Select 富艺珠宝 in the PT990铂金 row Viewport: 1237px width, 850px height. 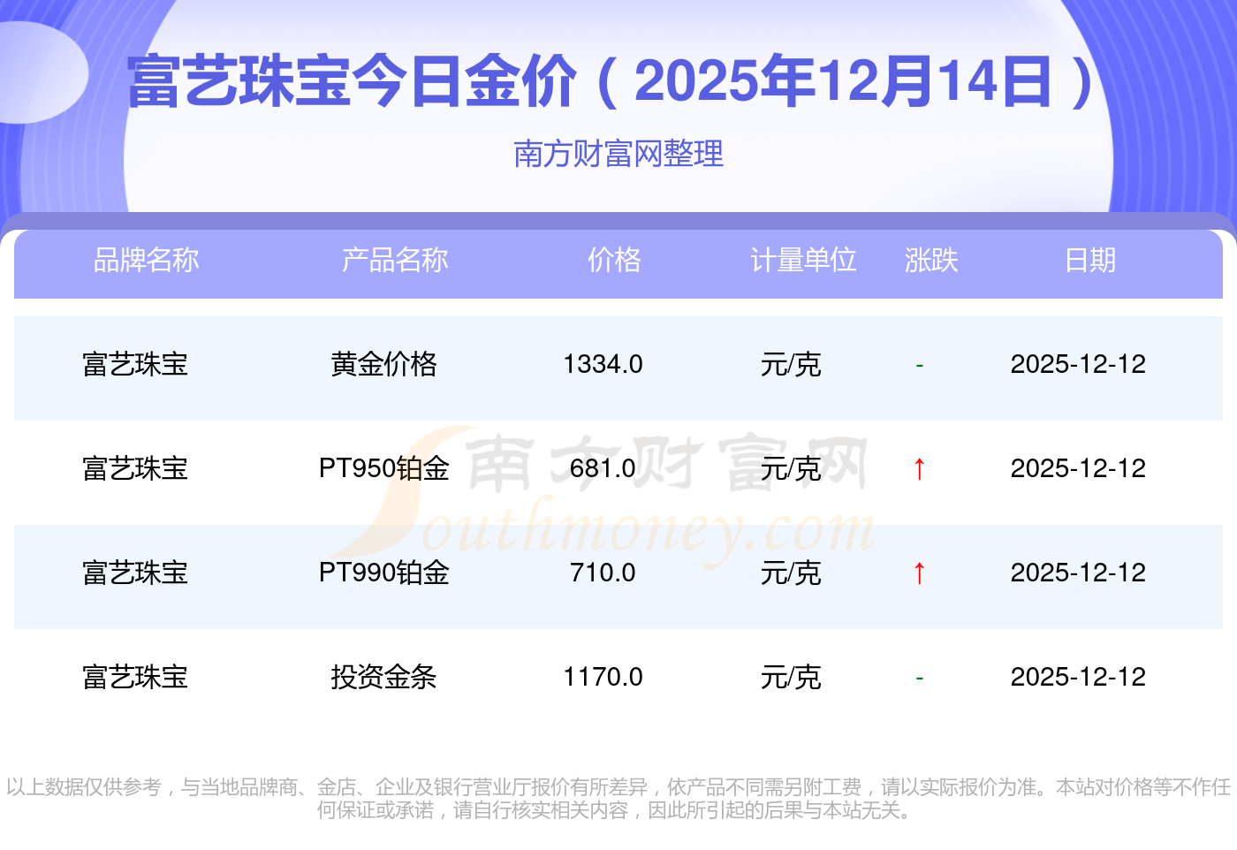(135, 573)
